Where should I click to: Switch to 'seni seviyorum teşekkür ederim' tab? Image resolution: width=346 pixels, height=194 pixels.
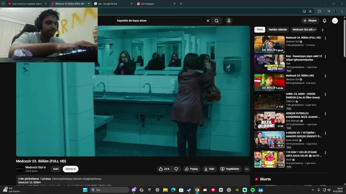(28, 4)
